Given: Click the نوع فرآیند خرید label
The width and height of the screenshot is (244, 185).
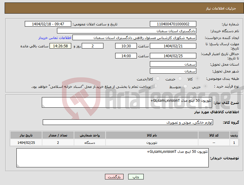Looking at the screenshot, I should tap(226, 86).
